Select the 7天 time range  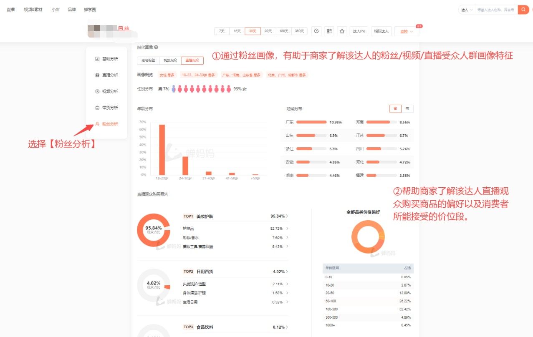click(222, 31)
